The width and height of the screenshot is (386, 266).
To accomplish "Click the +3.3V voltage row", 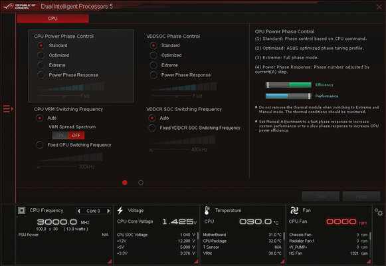I will (156, 253).
